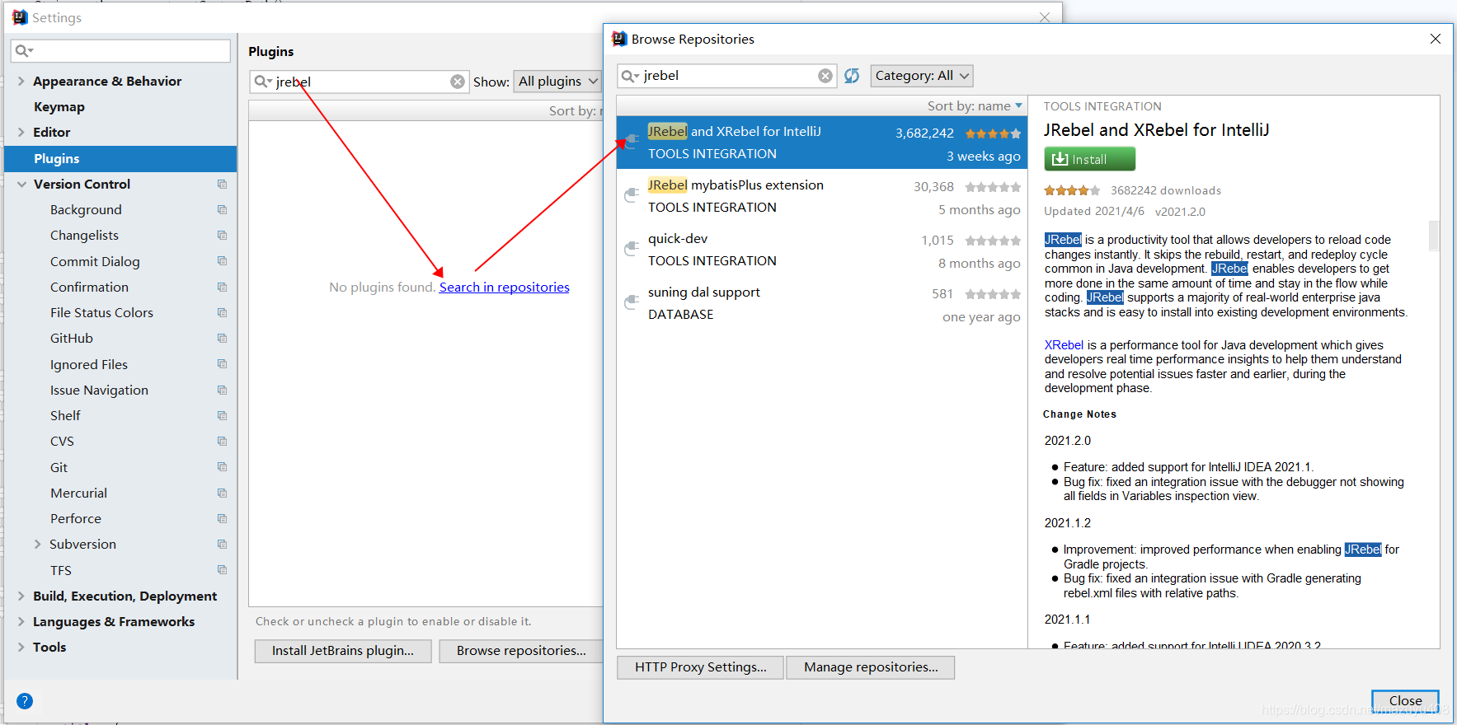Viewport: 1457px width, 725px height.
Task: Click Install JetBrains plugin button
Action: click(343, 651)
